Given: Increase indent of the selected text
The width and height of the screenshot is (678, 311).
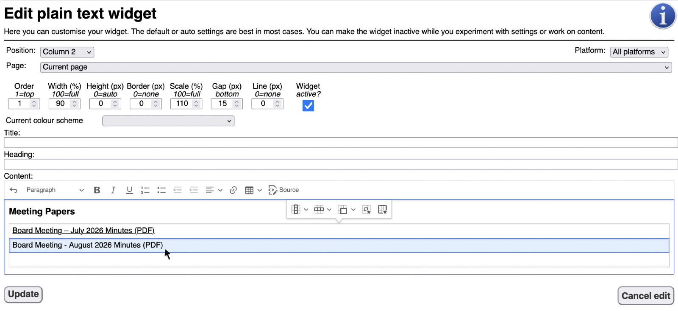Looking at the screenshot, I should point(194,190).
